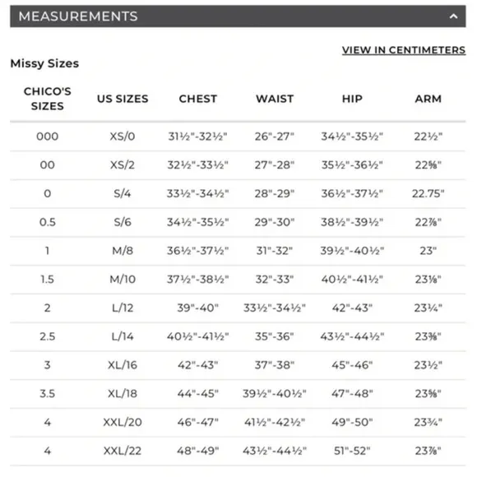Select the L/12 size cell
This screenshot has width=477, height=477.
click(123, 308)
